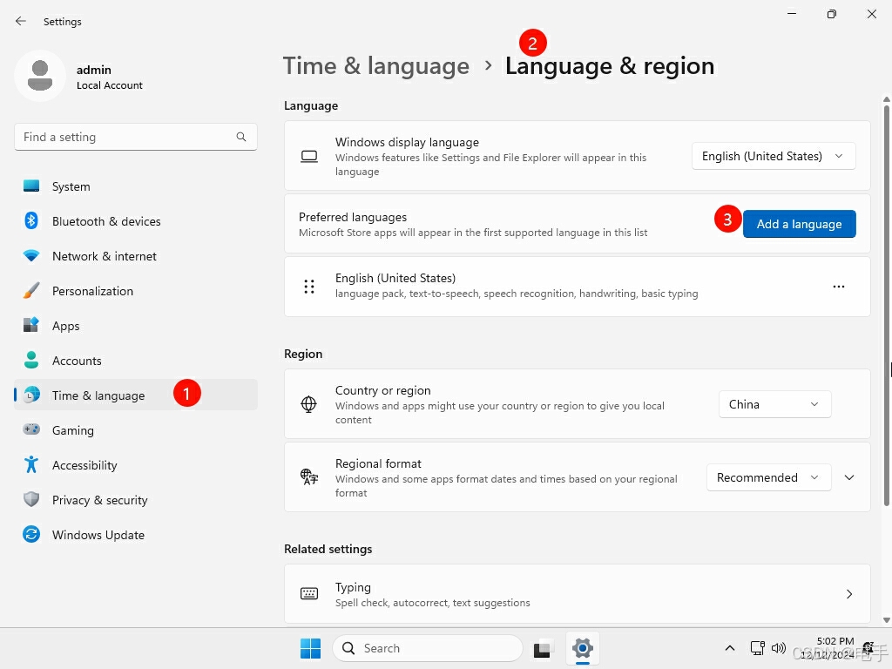Click the search magnifier in Find a setting

tap(241, 137)
